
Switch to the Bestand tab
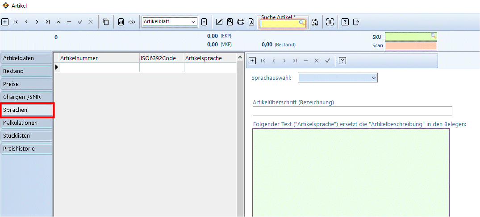click(x=26, y=71)
